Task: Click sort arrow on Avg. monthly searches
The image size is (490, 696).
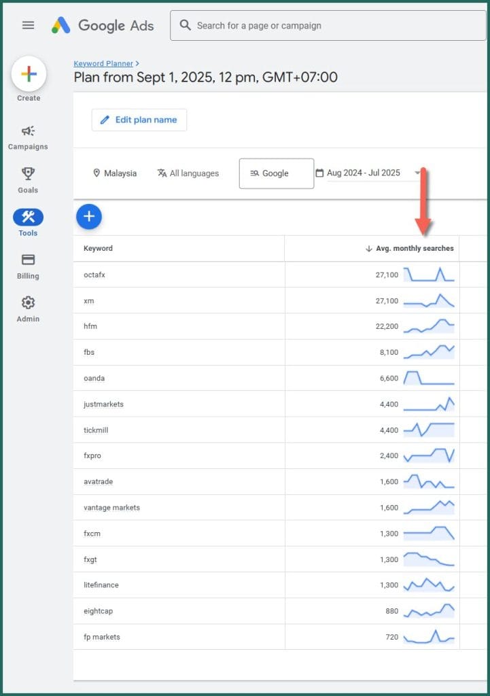Action: [368, 249]
